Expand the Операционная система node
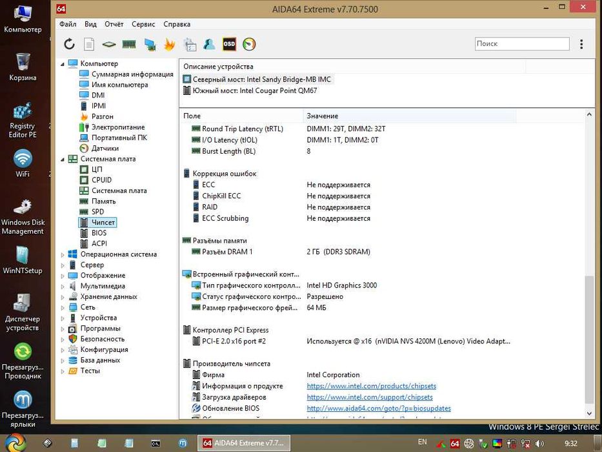 [63, 254]
